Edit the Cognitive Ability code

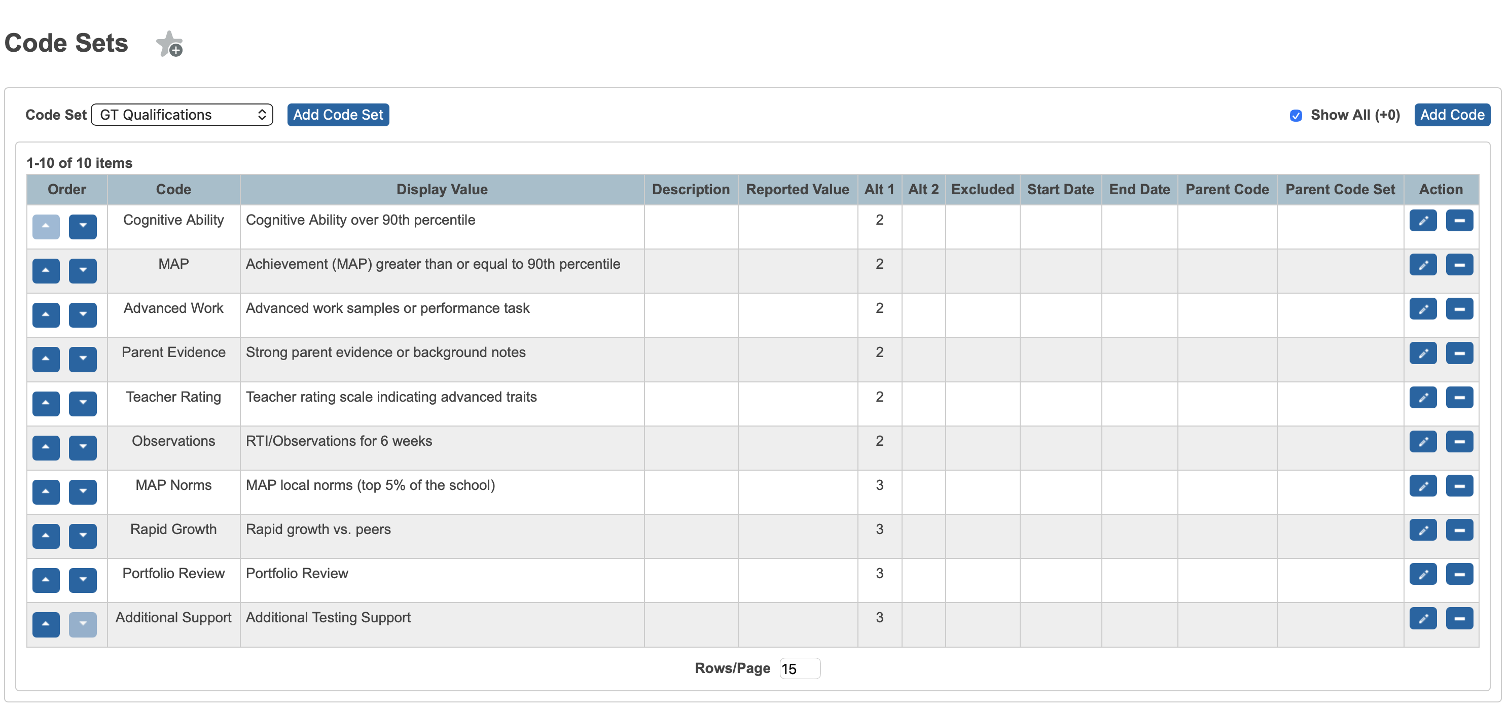pos(1423,221)
